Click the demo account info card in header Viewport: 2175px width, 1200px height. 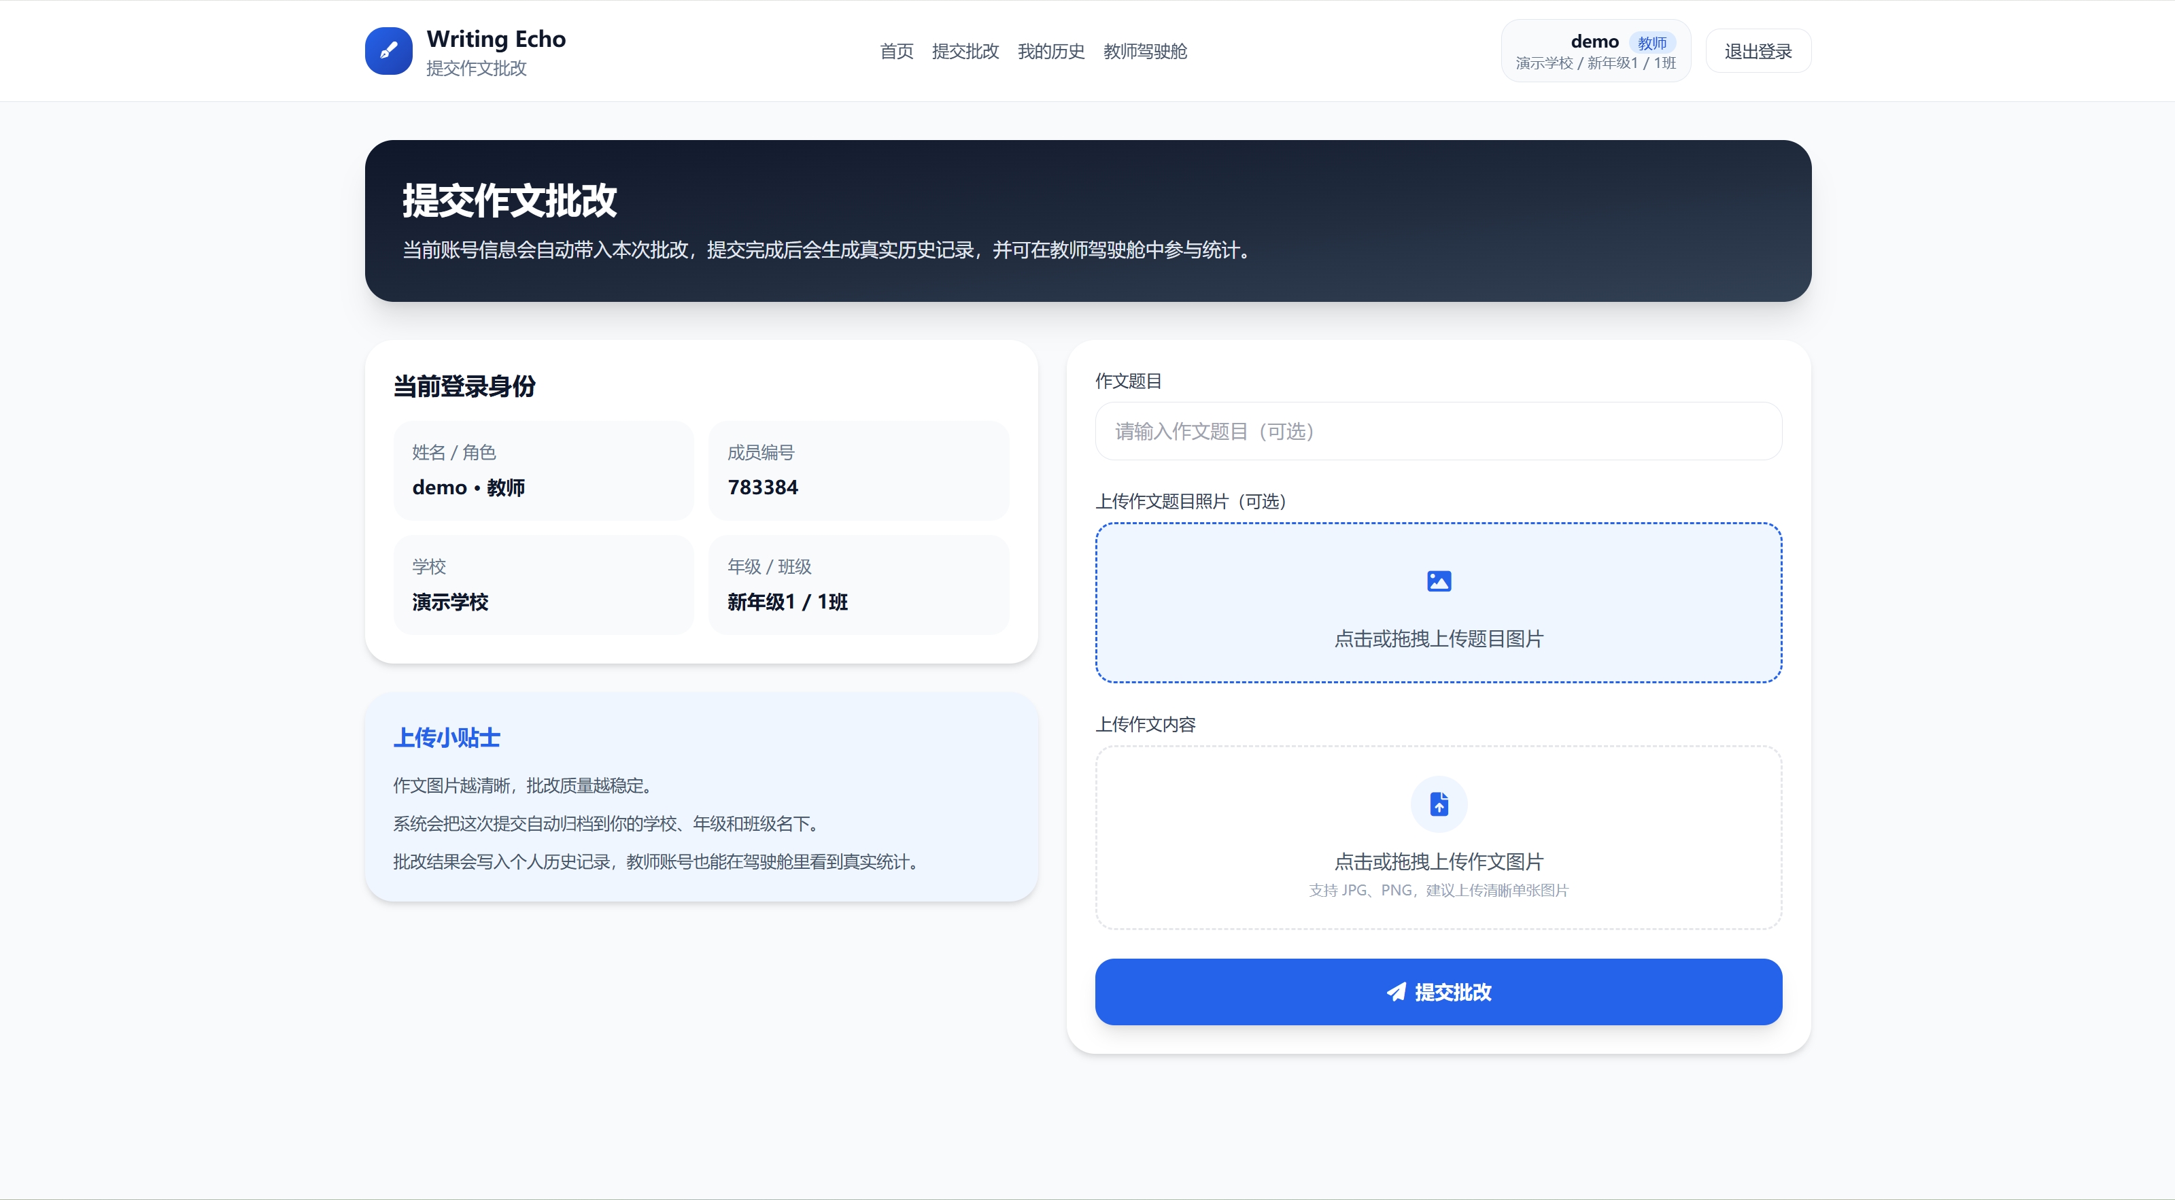[x=1595, y=51]
